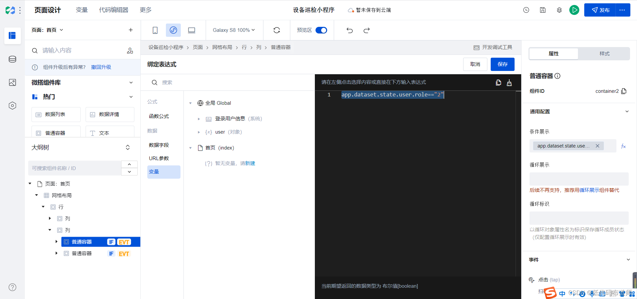The height and width of the screenshot is (299, 637).
Task: Click the save disk icon in top bar
Action: (x=543, y=10)
